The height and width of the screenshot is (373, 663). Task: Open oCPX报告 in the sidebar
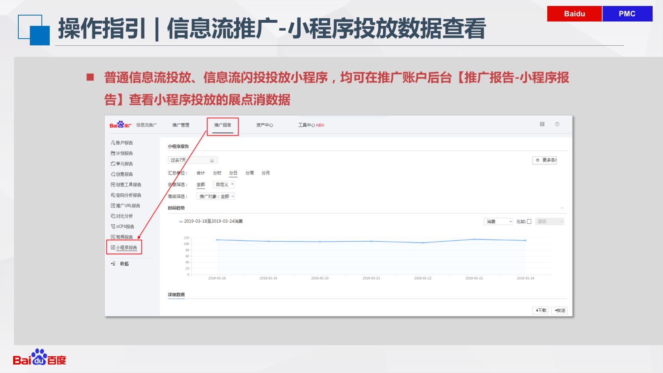123,226
